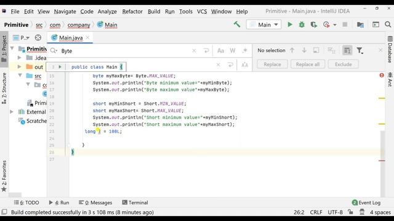Open the 0: Messages tool window
Image resolution: width=394 pixels, height=221 pixels.
pos(95,203)
